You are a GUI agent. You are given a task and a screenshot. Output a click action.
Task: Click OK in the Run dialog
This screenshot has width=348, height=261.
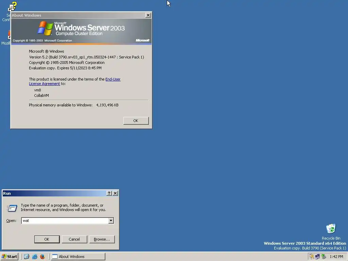click(x=47, y=239)
